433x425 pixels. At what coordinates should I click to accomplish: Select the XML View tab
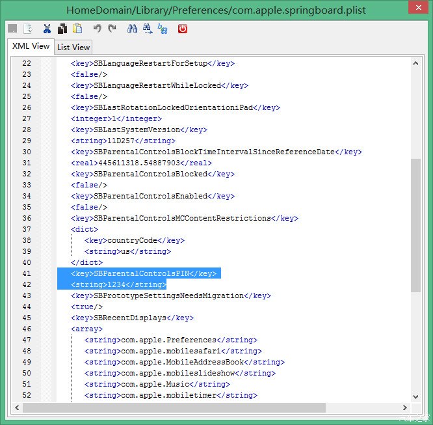click(x=31, y=46)
